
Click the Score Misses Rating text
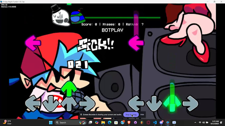pos(112,24)
